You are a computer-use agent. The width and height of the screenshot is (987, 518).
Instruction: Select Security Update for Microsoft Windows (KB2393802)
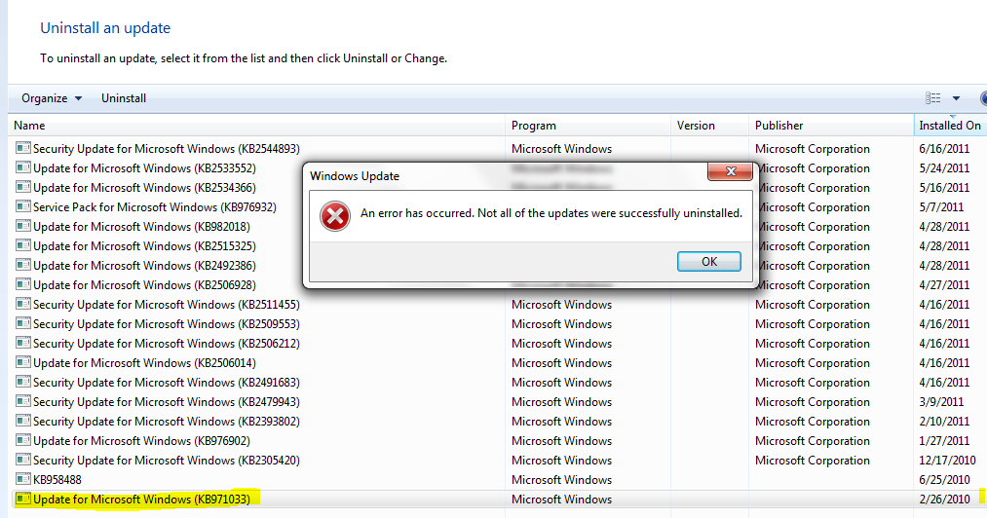[167, 422]
